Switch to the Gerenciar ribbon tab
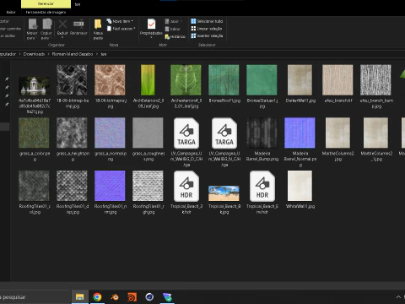Image resolution: width=405 pixels, height=304 pixels. pos(46,3)
